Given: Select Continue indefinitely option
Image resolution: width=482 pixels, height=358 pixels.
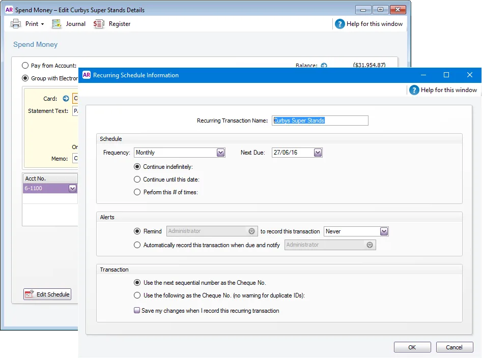Looking at the screenshot, I should coord(137,167).
